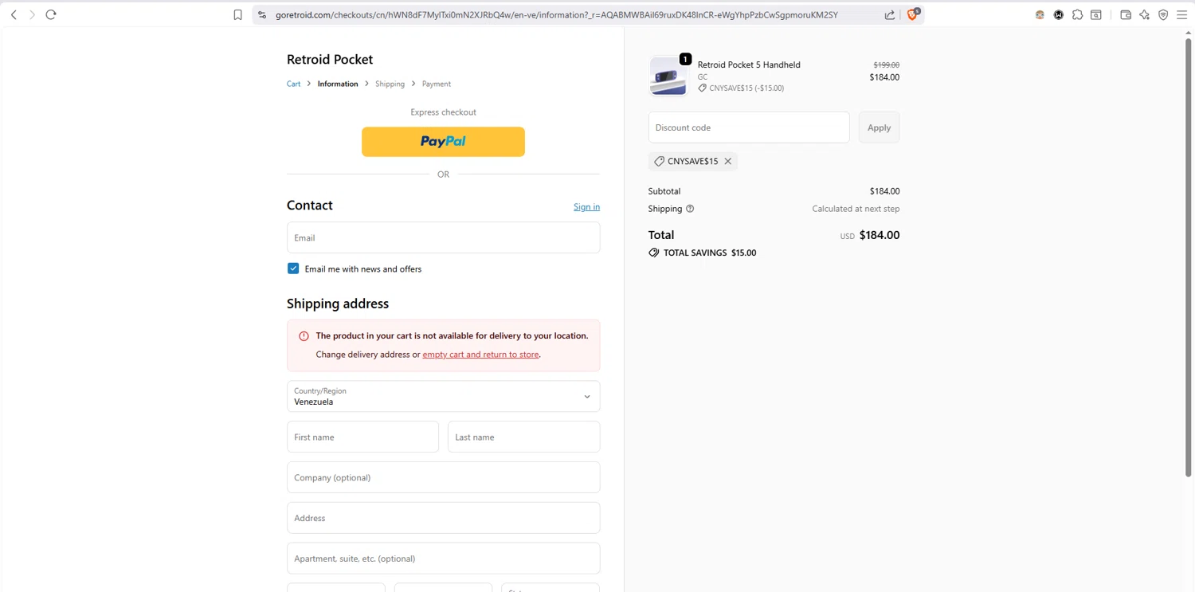
Task: Select Shipping breadcrumb step
Action: click(x=390, y=84)
